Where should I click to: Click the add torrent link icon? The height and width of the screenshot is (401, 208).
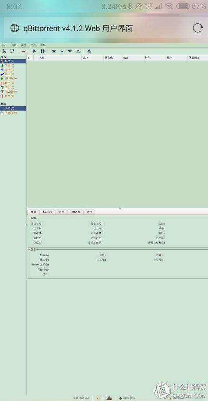(x=4, y=51)
